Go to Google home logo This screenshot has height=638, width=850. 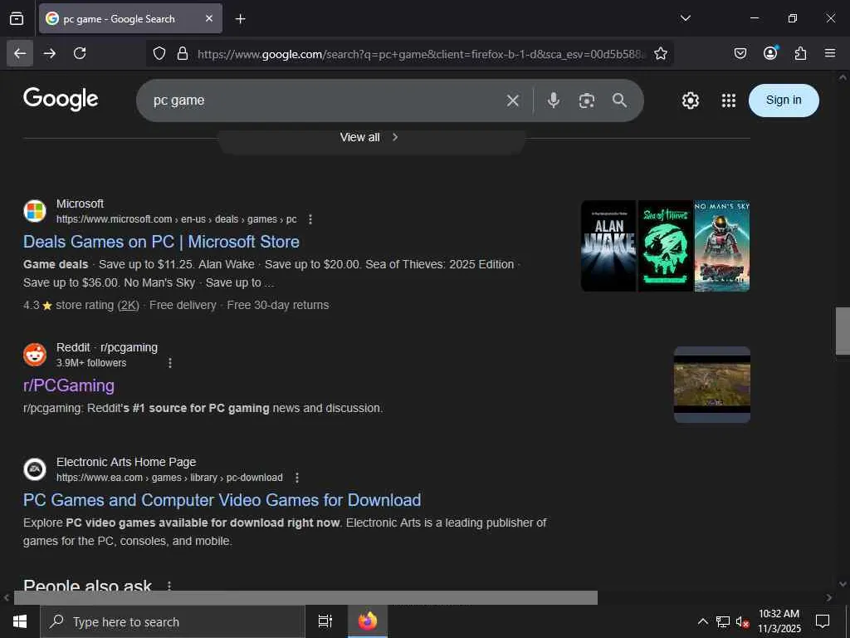(61, 100)
